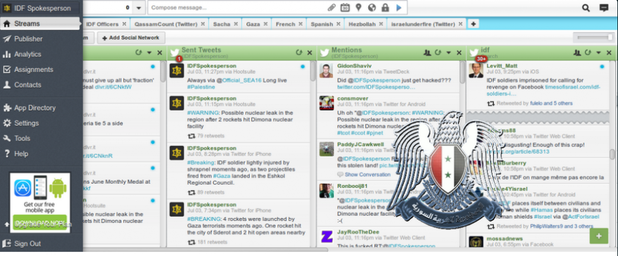The height and width of the screenshot is (256, 618).
Task: Open the chat bubble icon
Action: click(604, 7)
